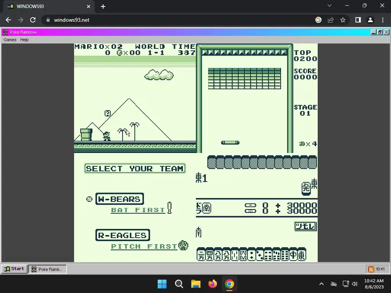Viewport: 391px width, 293px height.
Task: Go forward in browser history
Action: (21, 20)
